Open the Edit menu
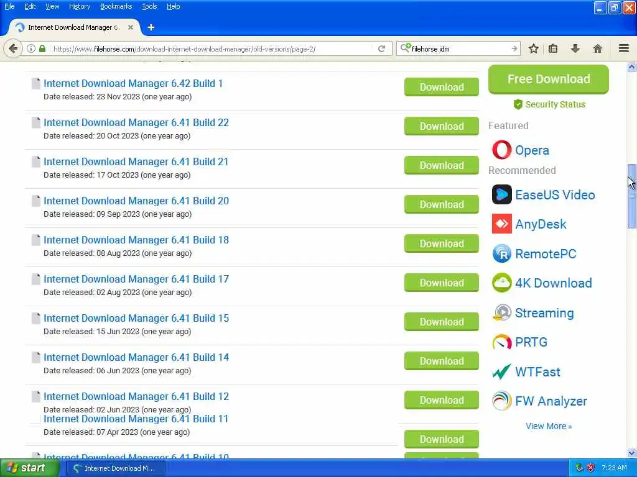This screenshot has width=637, height=477. point(30,6)
